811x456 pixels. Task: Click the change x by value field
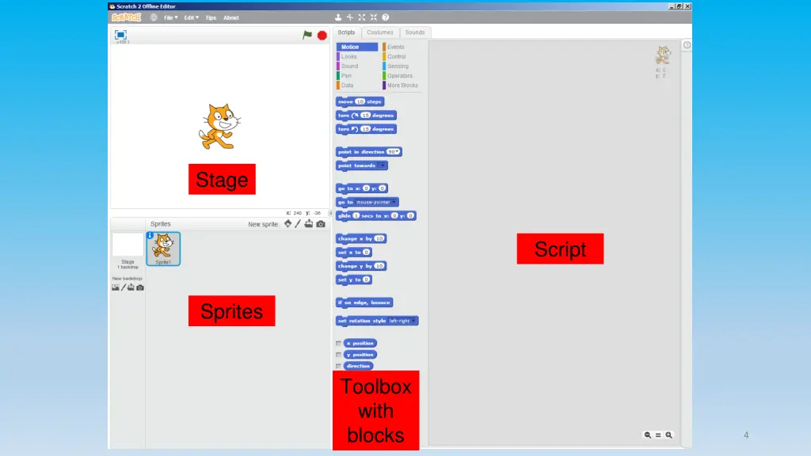pyautogui.click(x=379, y=239)
